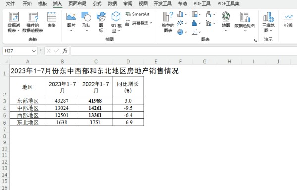Switch to the Page Layout (页面布局) tab

77,3
